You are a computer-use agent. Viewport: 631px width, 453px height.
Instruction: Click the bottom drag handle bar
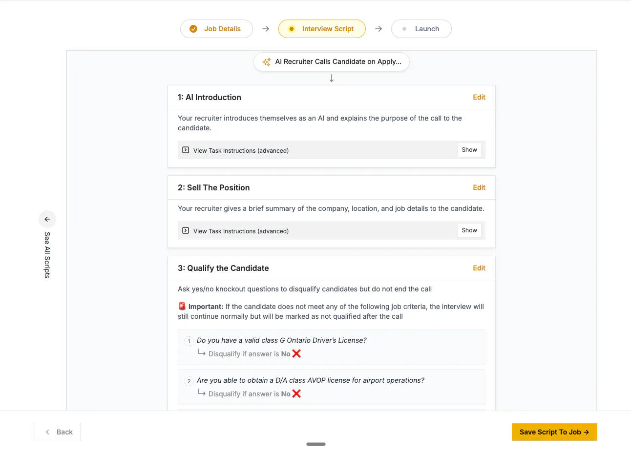coord(316,444)
